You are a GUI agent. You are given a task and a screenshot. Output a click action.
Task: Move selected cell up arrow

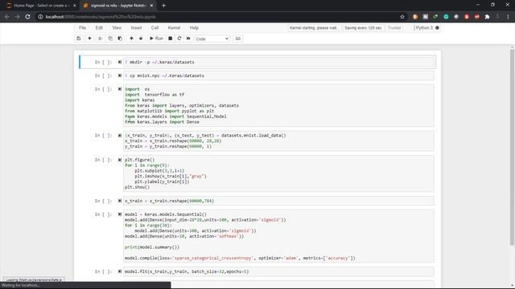coord(131,39)
